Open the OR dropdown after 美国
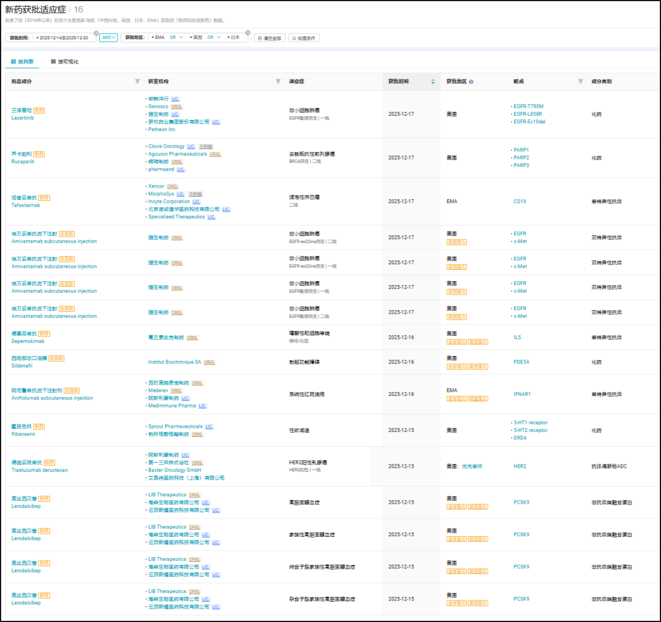Image resolution: width=661 pixels, height=622 pixels. [x=214, y=37]
